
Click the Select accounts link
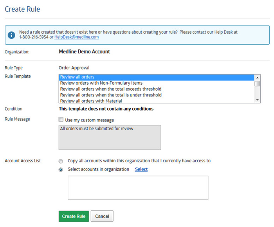click(x=141, y=169)
